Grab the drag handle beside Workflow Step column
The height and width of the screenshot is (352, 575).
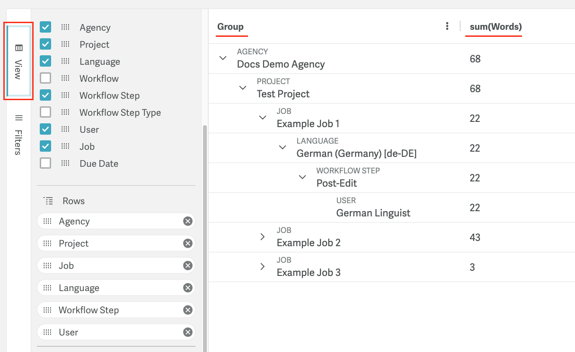point(65,95)
